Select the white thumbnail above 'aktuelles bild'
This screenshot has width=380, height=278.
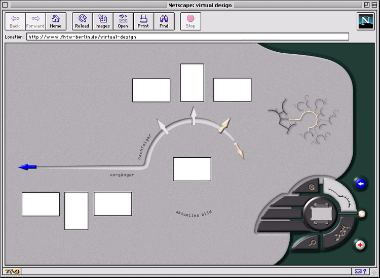tap(192, 169)
